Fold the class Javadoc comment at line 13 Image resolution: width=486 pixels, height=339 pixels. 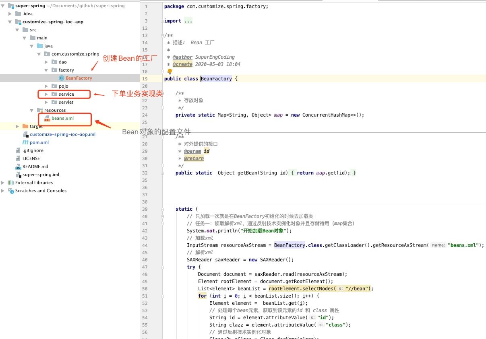(162, 35)
